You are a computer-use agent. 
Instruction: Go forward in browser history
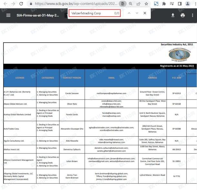point(13,4)
